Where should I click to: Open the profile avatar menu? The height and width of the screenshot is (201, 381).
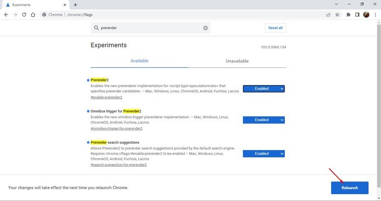tap(366, 15)
